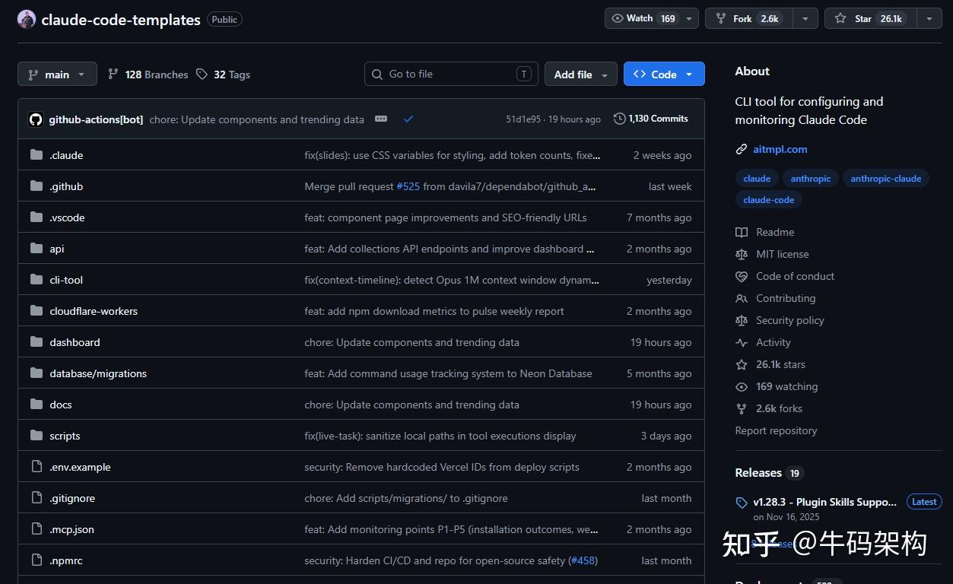
Task: Click the .env.example file icon
Action: coord(37,467)
